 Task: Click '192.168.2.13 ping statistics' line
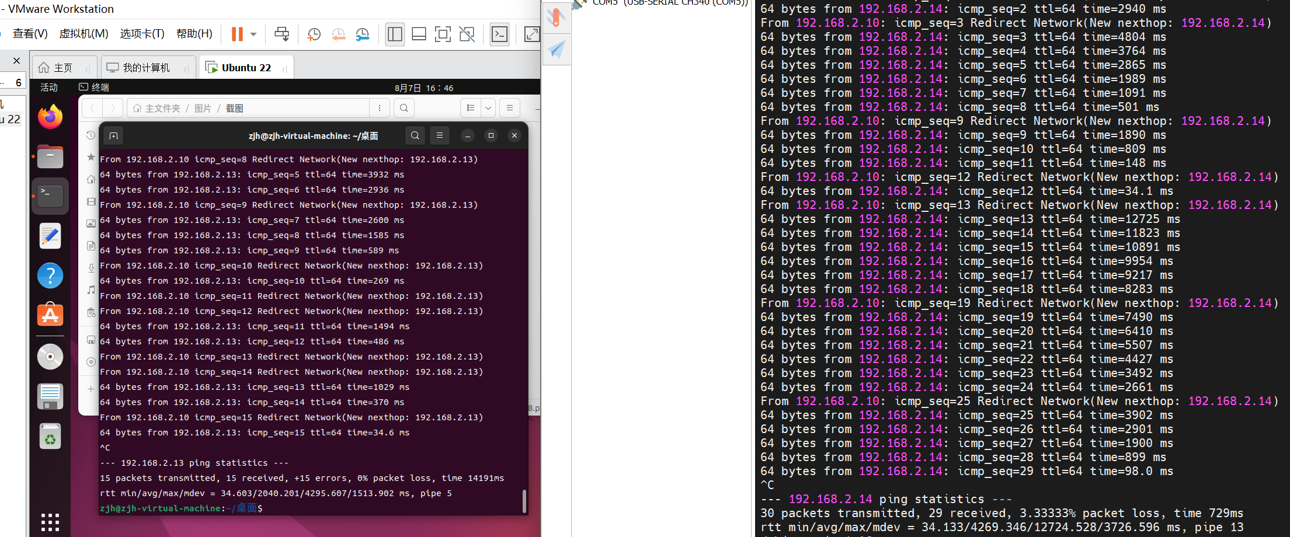click(194, 463)
